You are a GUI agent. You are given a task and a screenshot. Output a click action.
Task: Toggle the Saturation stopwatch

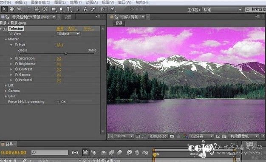[16, 58]
